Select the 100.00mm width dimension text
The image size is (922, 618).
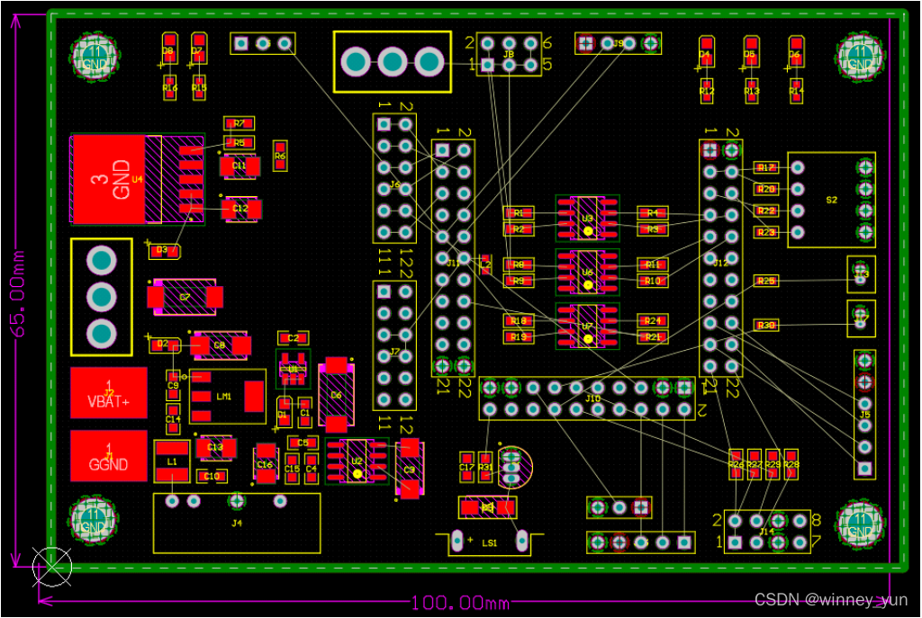[460, 603]
